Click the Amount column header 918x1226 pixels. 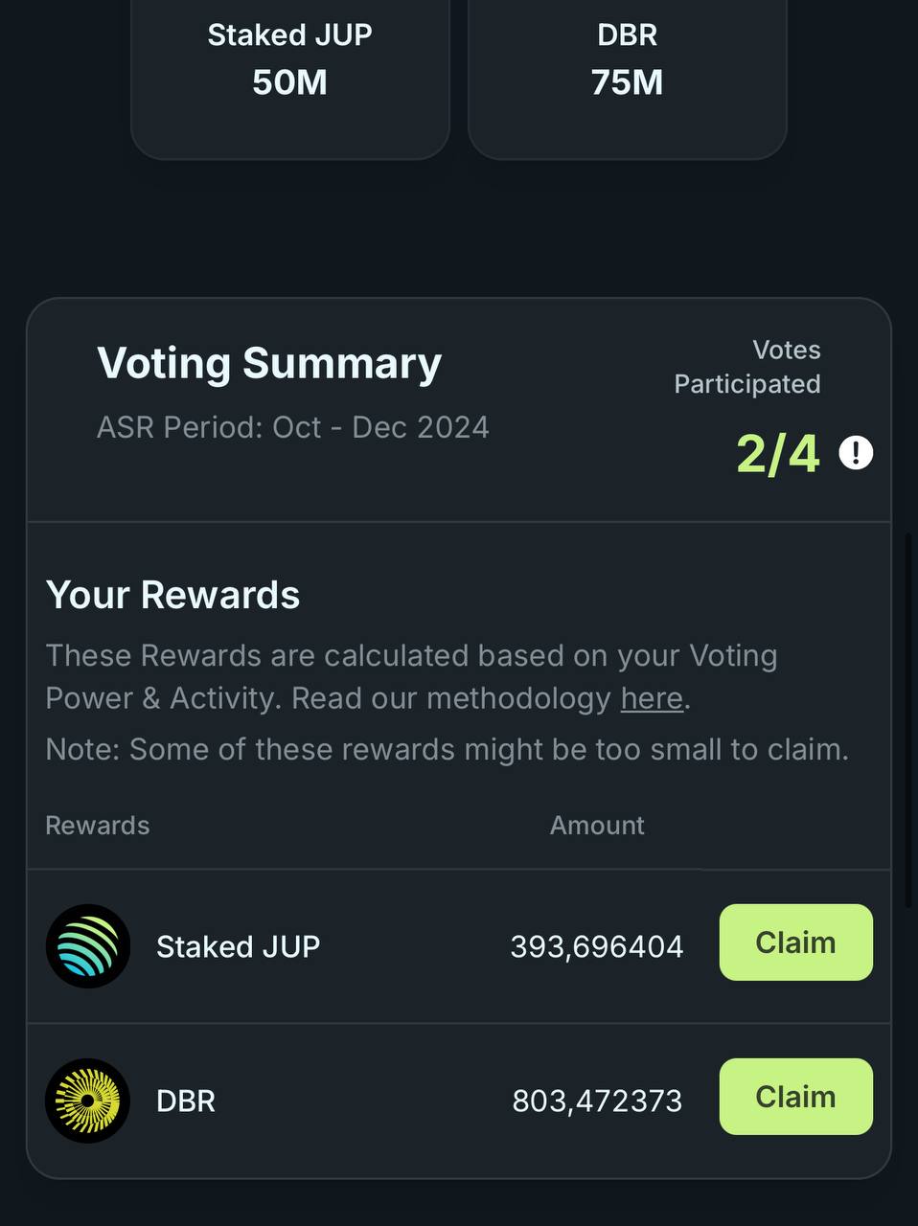(x=597, y=826)
